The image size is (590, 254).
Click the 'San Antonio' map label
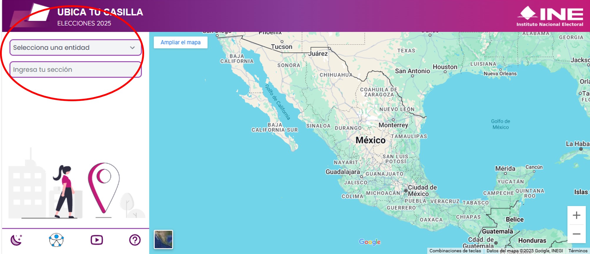point(412,71)
